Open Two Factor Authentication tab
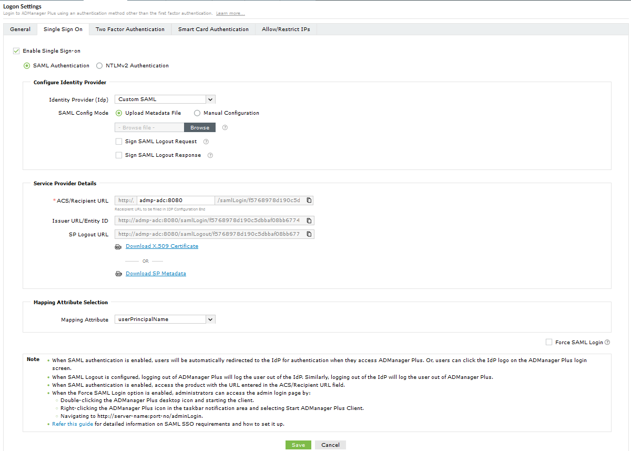The height and width of the screenshot is (451, 631). [x=130, y=29]
